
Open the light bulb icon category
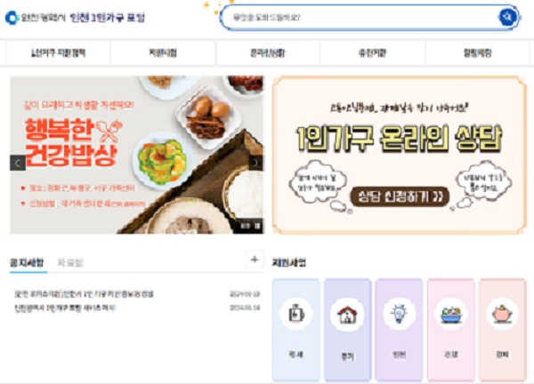(x=399, y=329)
